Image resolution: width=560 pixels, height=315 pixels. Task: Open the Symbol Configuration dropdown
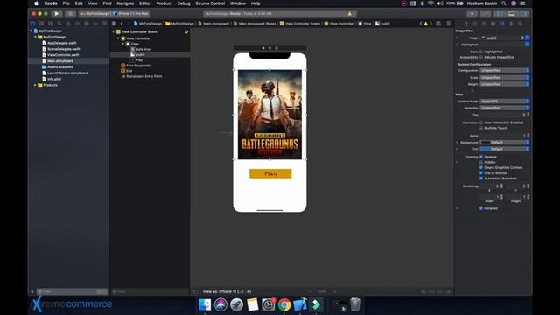pos(504,70)
